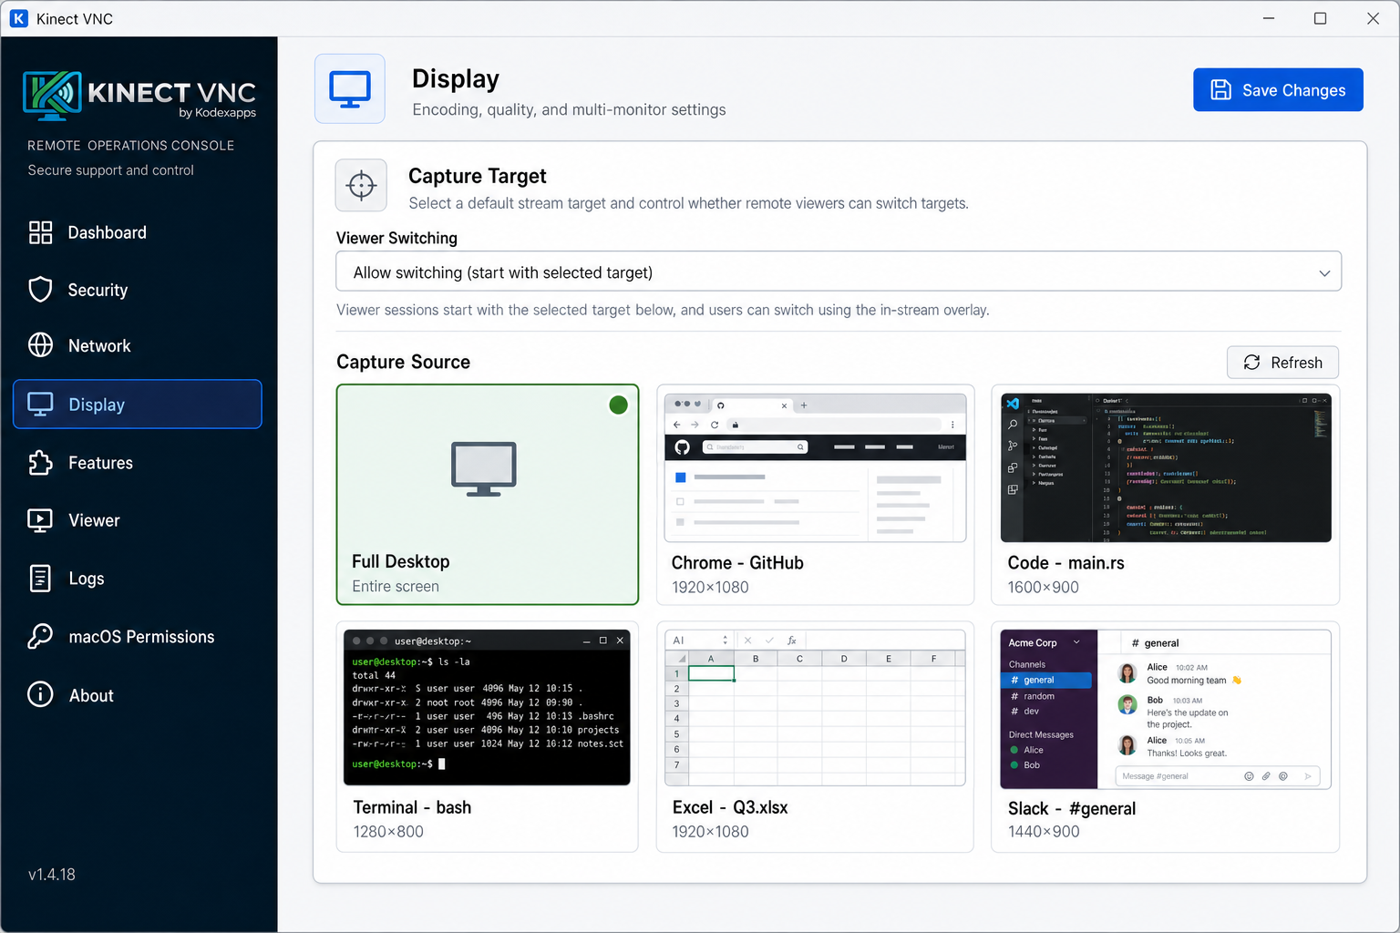This screenshot has height=933, width=1400.
Task: Click the Network globe icon
Action: [40, 345]
